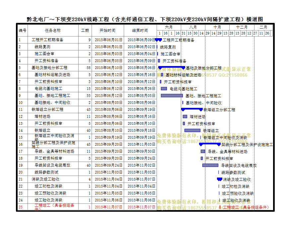Image resolution: width=290 pixels, height=227 pixels.
Task: Select end date 2015年11月03日 in row 16
Action: [x=141, y=144]
